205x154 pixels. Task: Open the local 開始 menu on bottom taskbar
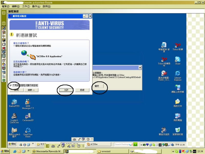[5, 151]
